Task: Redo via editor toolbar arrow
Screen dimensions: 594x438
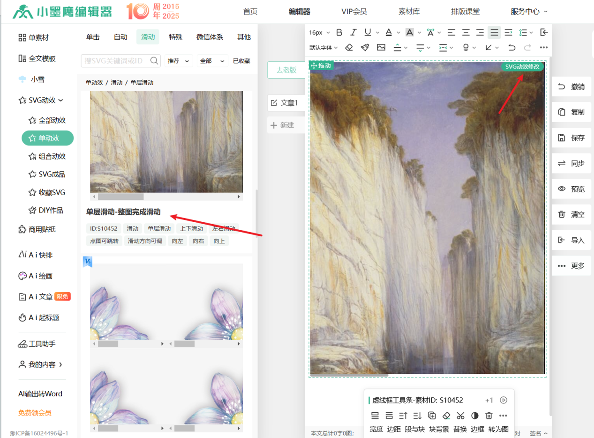Action: point(527,47)
